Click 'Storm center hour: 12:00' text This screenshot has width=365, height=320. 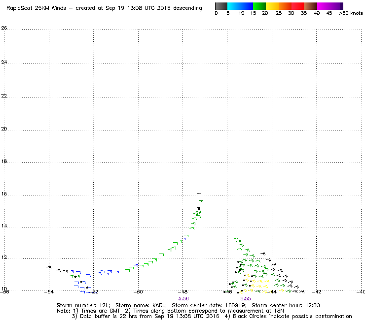pos(286,305)
